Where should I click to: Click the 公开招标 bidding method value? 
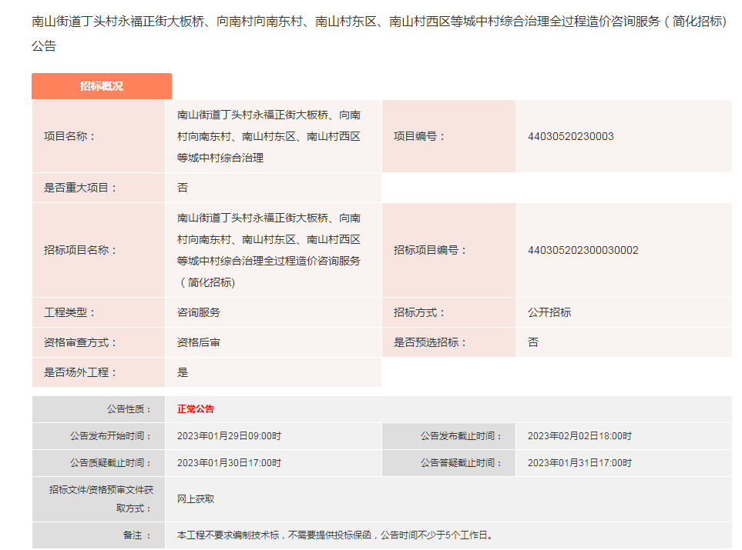(549, 312)
